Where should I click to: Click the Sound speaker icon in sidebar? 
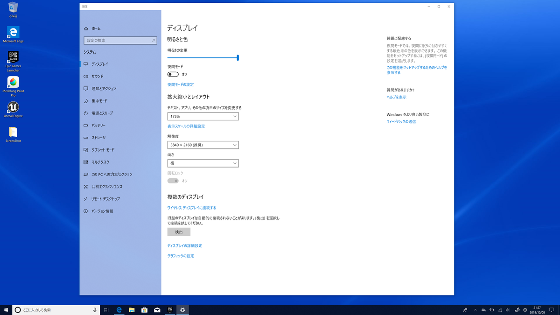86,76
